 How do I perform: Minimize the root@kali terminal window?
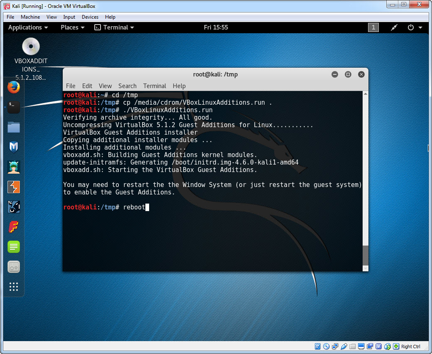(x=335, y=74)
